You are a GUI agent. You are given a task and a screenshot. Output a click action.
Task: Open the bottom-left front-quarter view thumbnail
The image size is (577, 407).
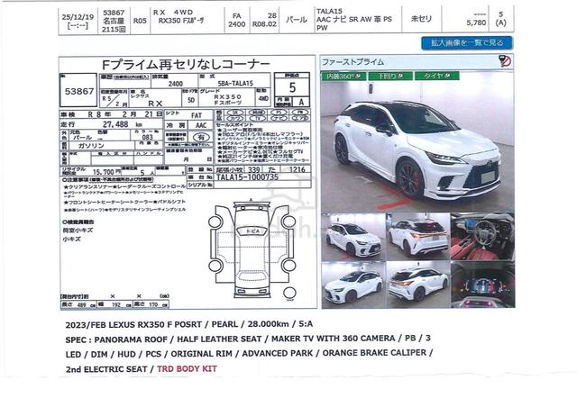coord(353,285)
